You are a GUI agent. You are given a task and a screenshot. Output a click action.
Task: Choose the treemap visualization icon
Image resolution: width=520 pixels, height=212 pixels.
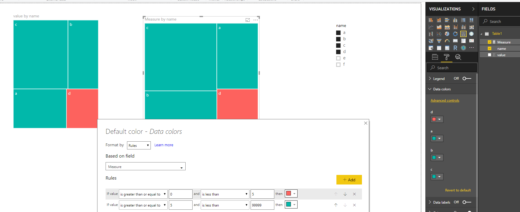[x=463, y=34]
